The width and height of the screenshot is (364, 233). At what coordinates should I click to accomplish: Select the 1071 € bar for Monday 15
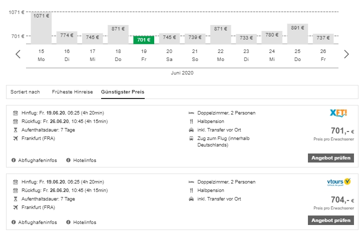[x=41, y=27]
